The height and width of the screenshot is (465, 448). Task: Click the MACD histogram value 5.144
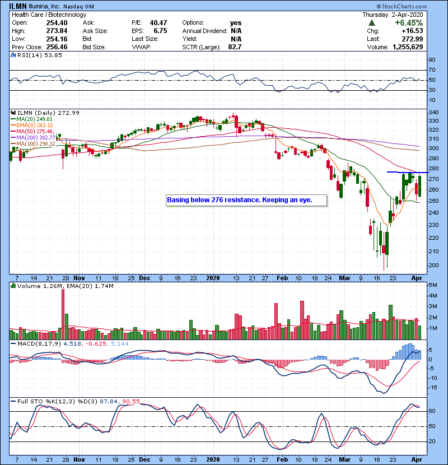tap(120, 344)
